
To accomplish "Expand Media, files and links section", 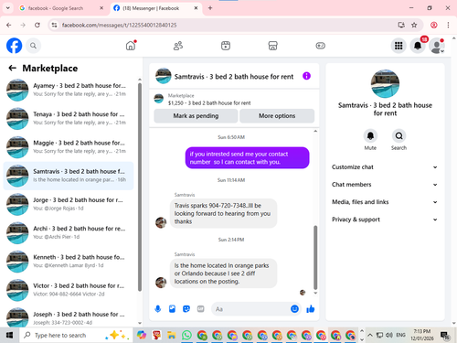I will tap(385, 202).
